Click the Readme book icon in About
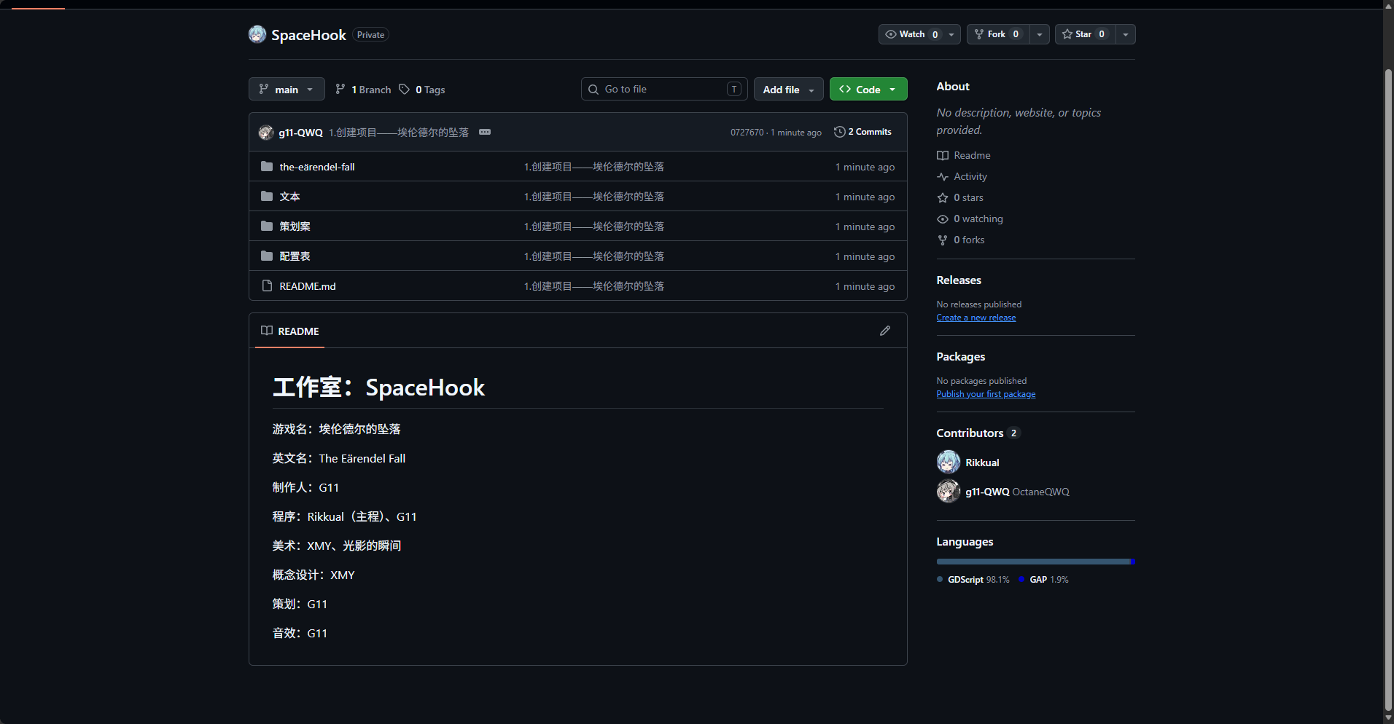The image size is (1394, 724). coord(943,155)
